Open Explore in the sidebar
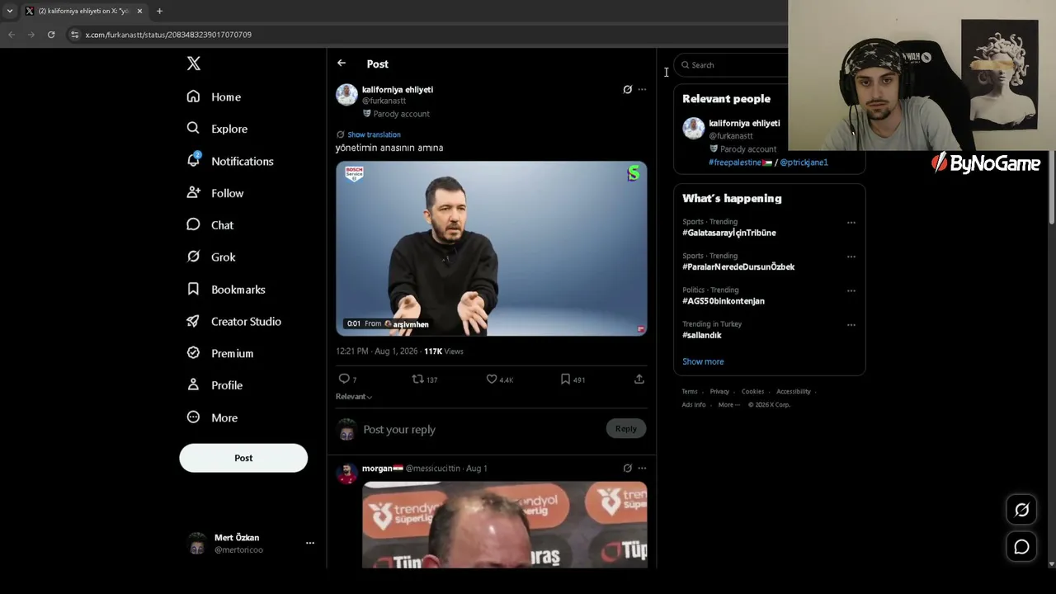This screenshot has height=594, width=1056. pyautogui.click(x=229, y=129)
